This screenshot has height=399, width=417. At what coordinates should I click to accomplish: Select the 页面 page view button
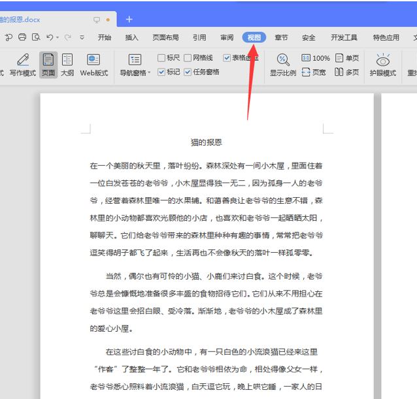point(48,65)
